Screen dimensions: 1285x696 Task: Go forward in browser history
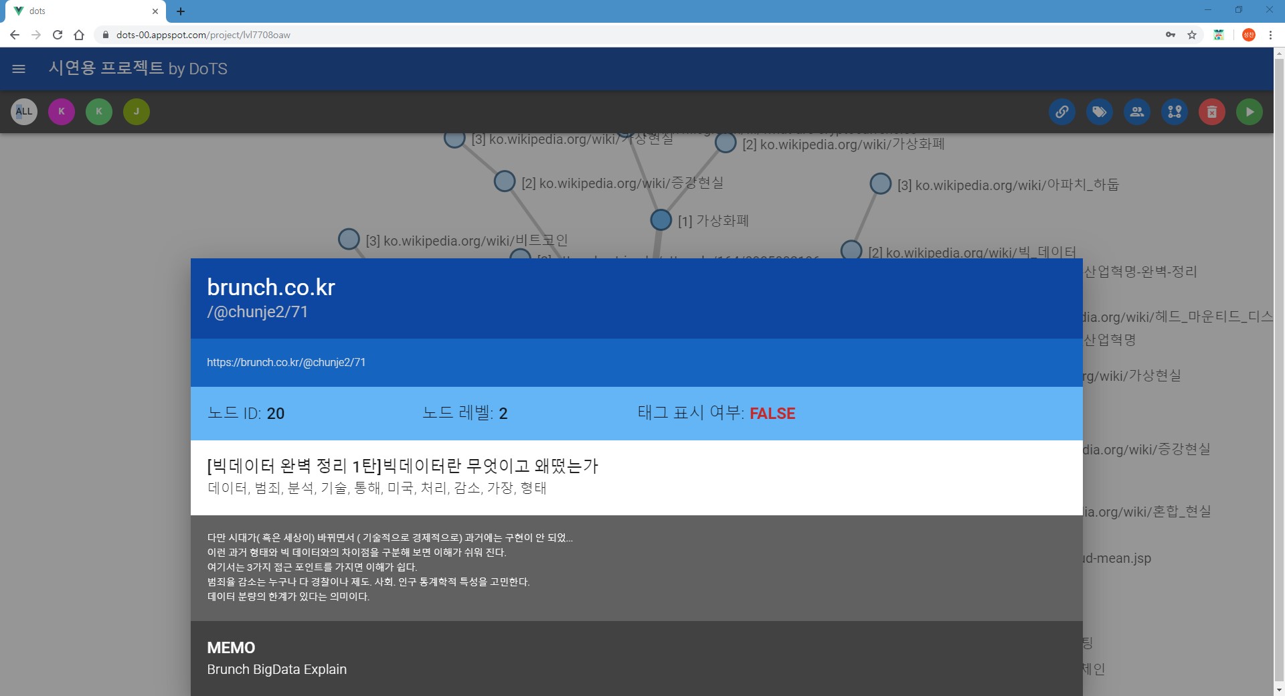click(x=36, y=35)
